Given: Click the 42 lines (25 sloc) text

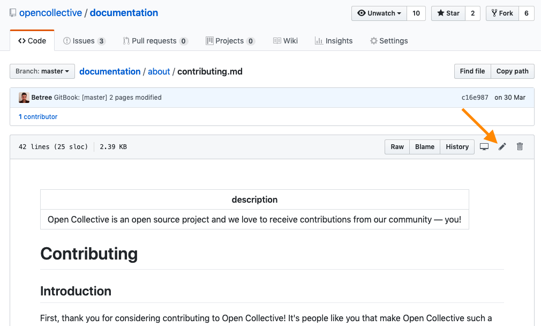Looking at the screenshot, I should click(x=53, y=147).
